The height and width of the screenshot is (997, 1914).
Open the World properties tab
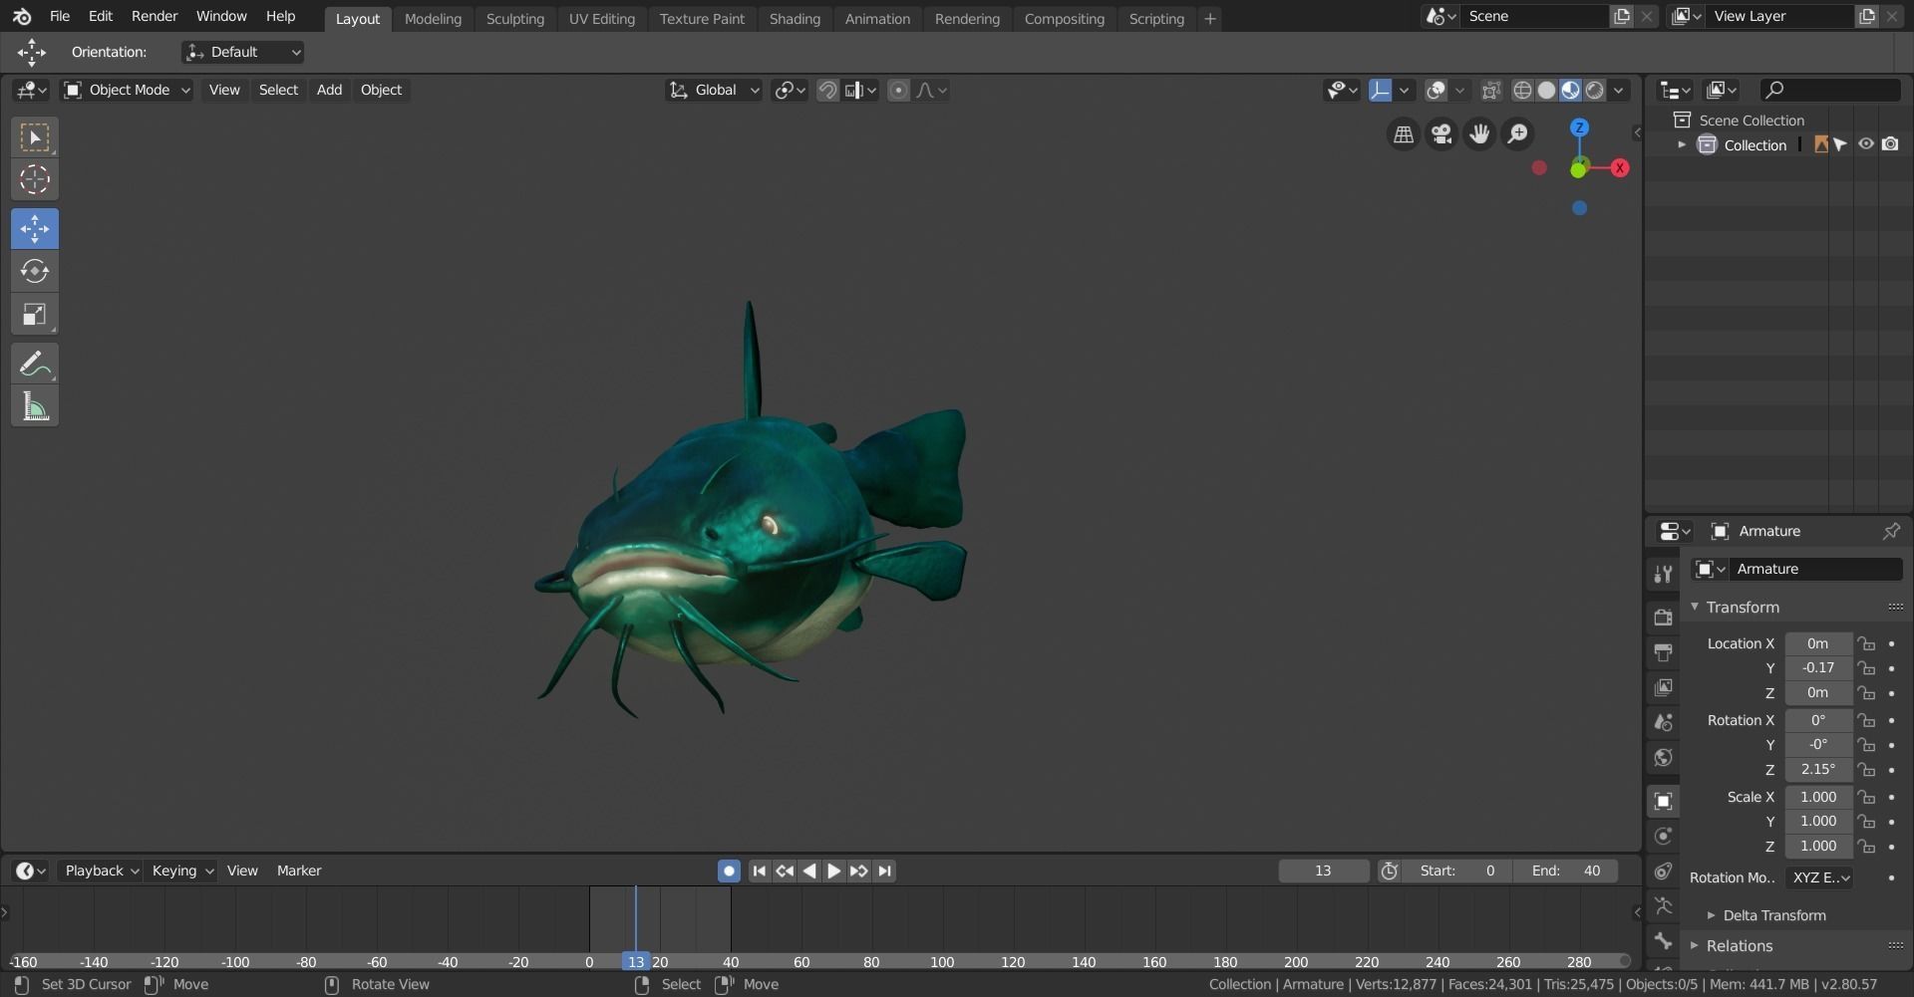click(x=1663, y=757)
